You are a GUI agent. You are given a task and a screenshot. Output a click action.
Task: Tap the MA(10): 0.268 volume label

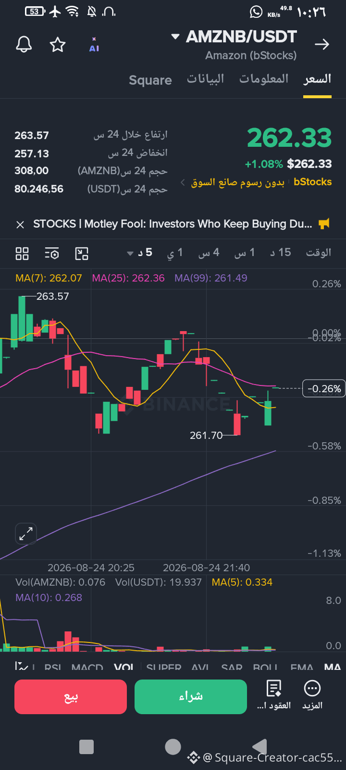[x=49, y=598]
